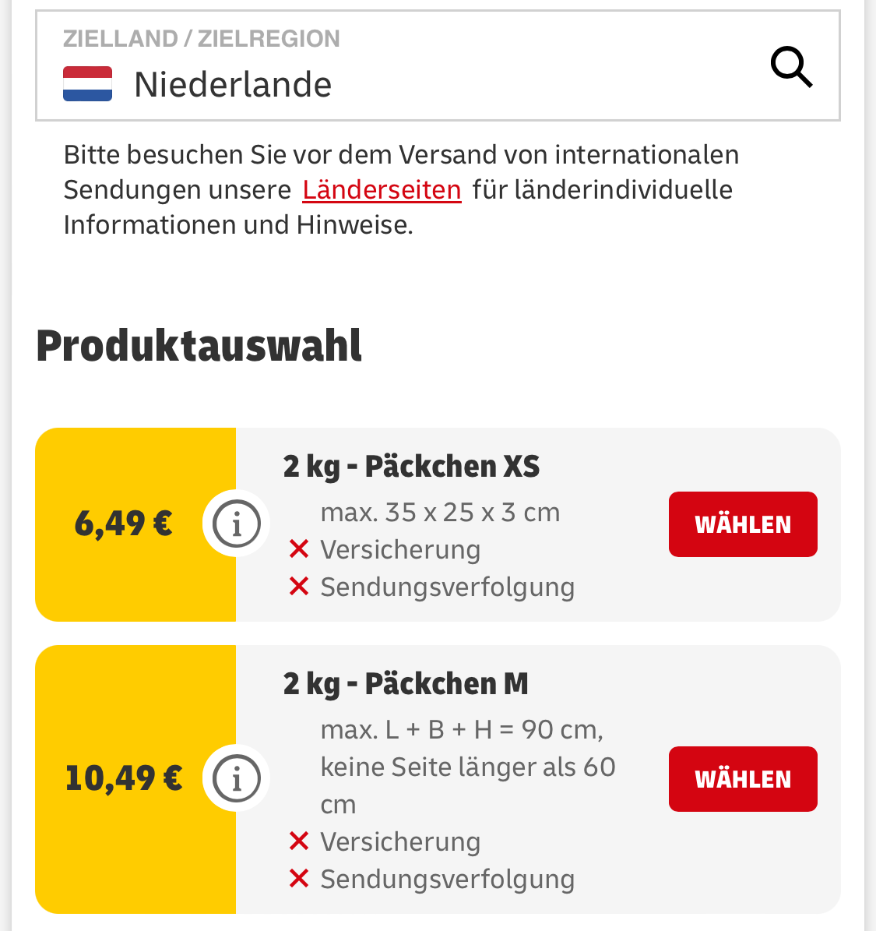Click the Produktauswahl heading
This screenshot has width=876, height=931.
click(x=199, y=346)
